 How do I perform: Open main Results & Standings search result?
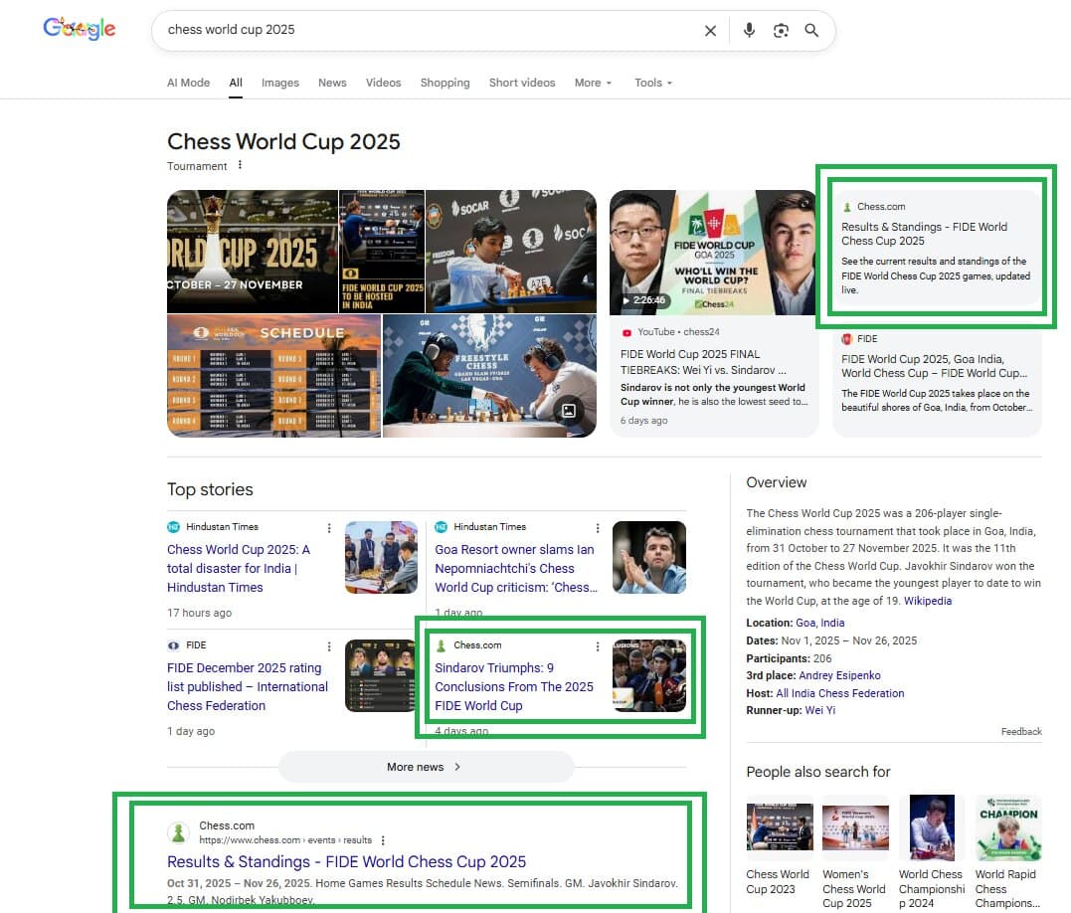pyautogui.click(x=346, y=862)
